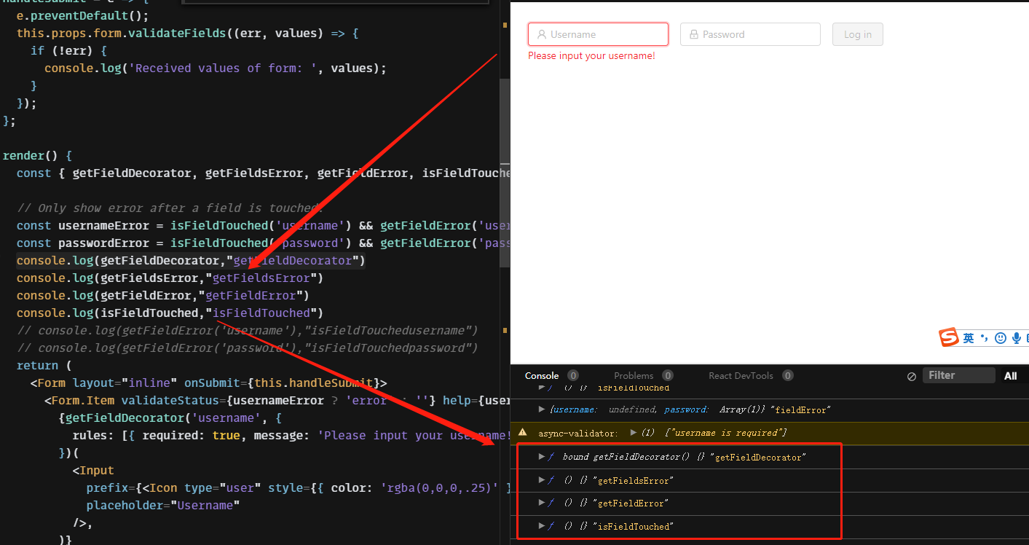Click the 'Received values of form: ' log line
Screen dimensions: 1029x545
pyautogui.click(x=216, y=68)
